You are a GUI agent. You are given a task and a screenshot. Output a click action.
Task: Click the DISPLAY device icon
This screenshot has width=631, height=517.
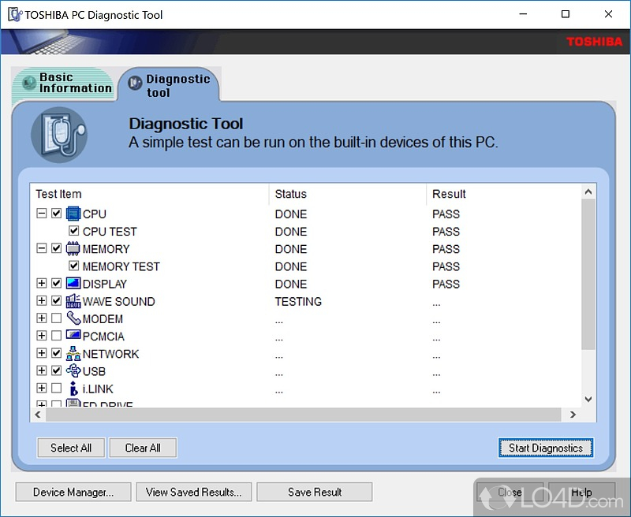tap(73, 285)
